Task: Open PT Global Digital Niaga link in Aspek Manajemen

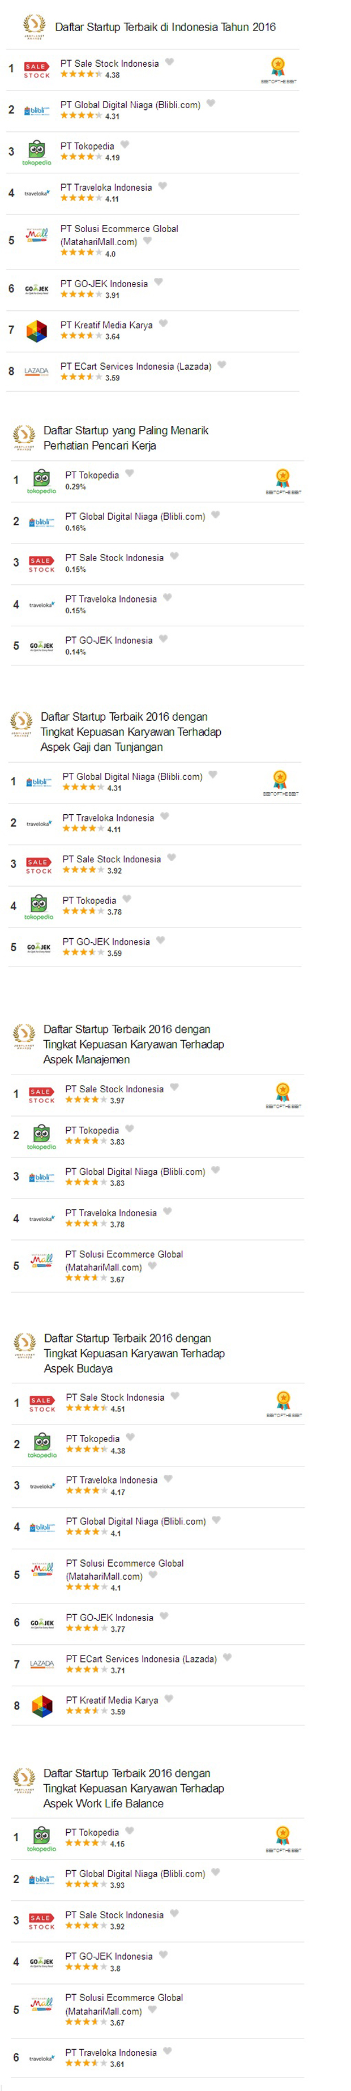Action: click(135, 1171)
